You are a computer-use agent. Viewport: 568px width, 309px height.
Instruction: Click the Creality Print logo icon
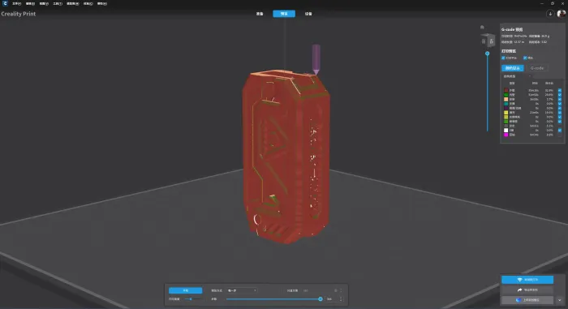[5, 3]
